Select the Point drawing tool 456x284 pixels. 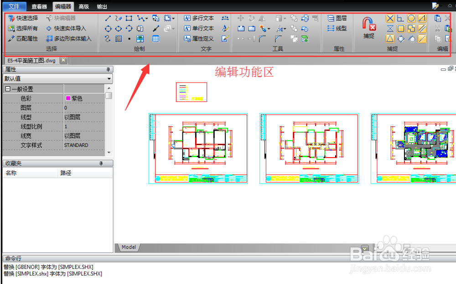129,39
